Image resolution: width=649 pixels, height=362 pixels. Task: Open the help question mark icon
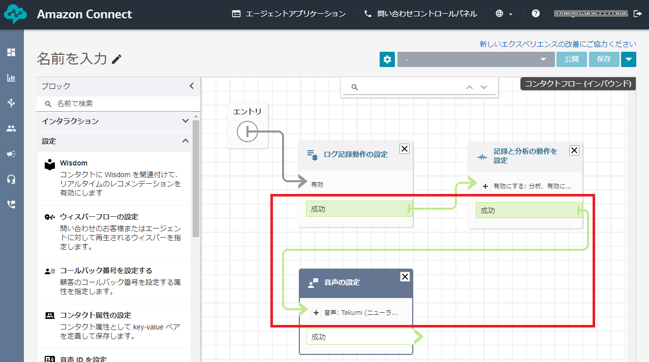coord(536,14)
